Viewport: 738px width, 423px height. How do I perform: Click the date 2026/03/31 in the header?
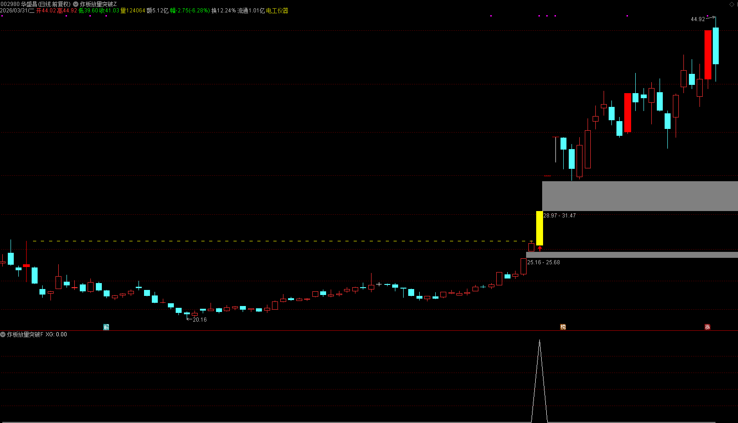click(x=14, y=11)
